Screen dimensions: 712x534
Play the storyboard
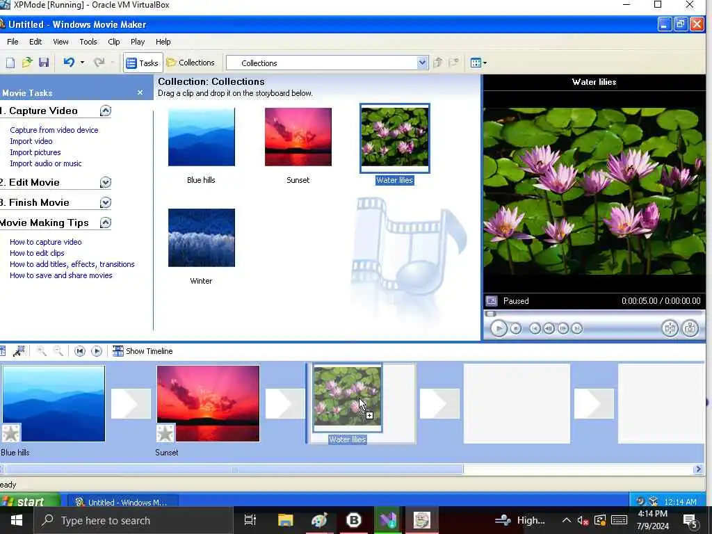point(96,351)
